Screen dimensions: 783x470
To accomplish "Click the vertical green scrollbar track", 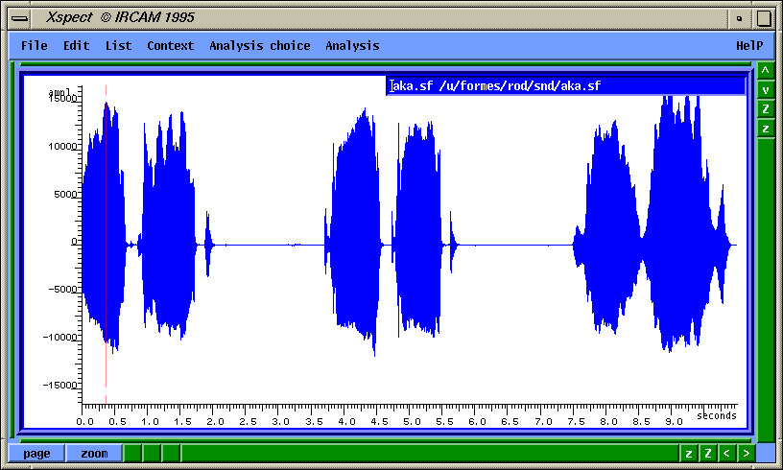I will 766,290.
